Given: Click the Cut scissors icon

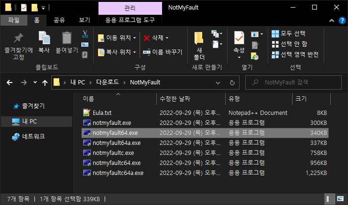Looking at the screenshot, I should pos(85,34).
